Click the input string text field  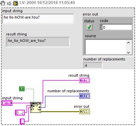pyautogui.click(x=38, y=19)
